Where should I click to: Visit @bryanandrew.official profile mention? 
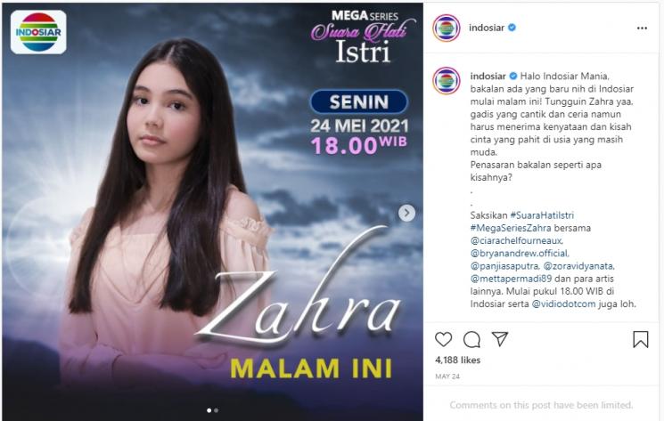click(x=520, y=253)
